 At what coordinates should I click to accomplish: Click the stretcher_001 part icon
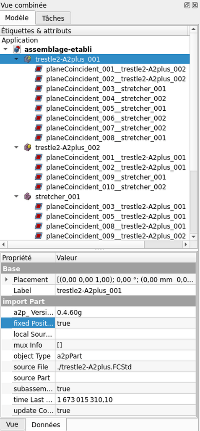point(28,197)
